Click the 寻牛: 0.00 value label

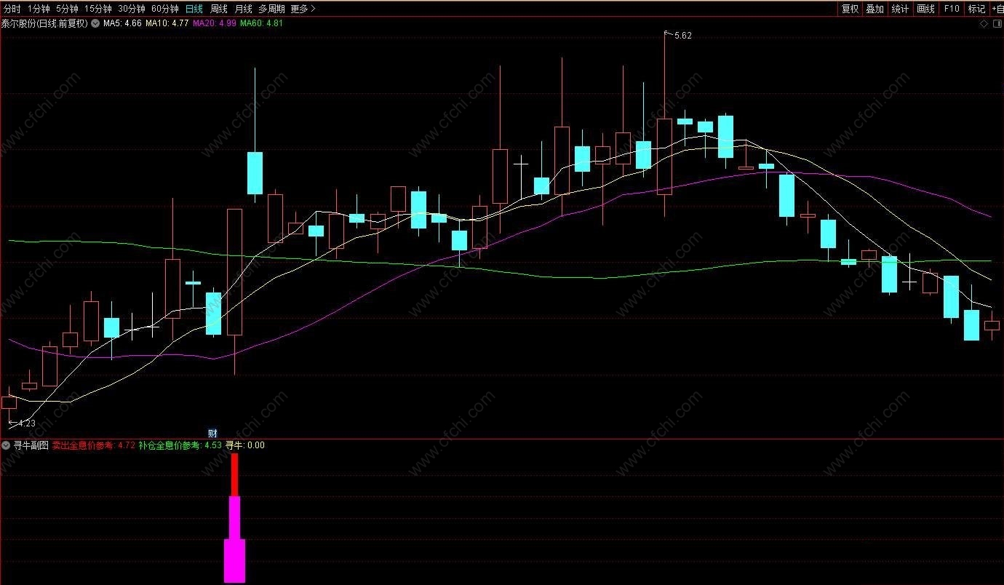(x=244, y=445)
